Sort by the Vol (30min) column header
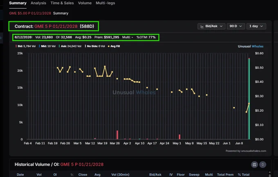Image resolution: width=278 pixels, height=177 pixels. (x=120, y=175)
